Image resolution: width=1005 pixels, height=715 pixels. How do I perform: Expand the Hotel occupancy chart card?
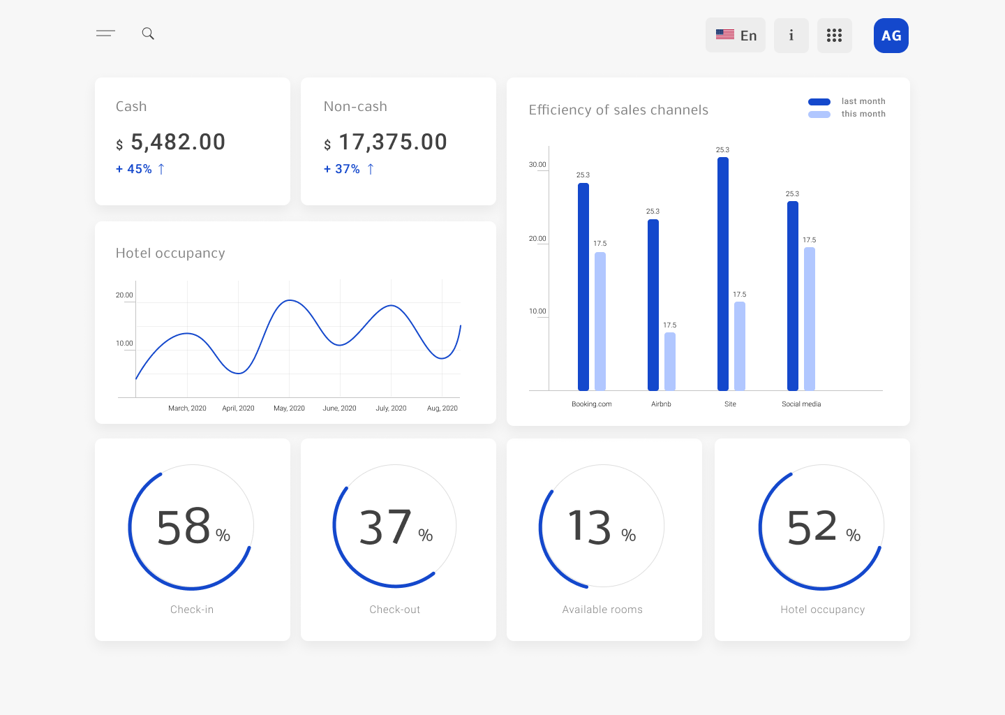point(170,253)
